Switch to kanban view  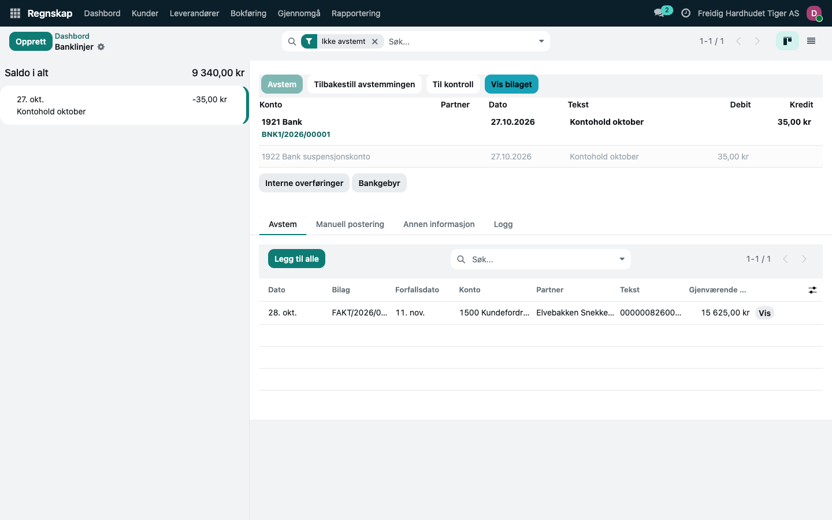click(788, 41)
